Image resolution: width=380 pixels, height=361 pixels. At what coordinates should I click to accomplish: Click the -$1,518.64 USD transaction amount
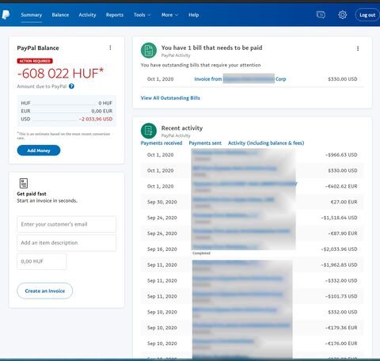click(339, 218)
